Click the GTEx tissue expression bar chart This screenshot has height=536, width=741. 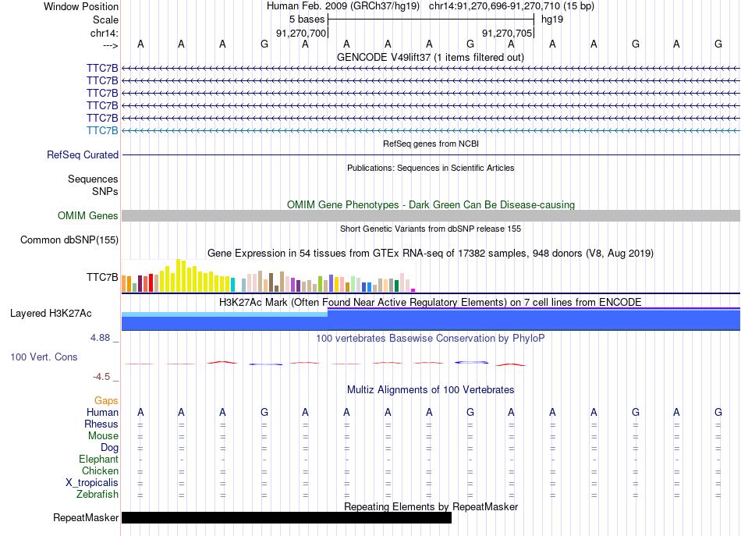pos(268,275)
